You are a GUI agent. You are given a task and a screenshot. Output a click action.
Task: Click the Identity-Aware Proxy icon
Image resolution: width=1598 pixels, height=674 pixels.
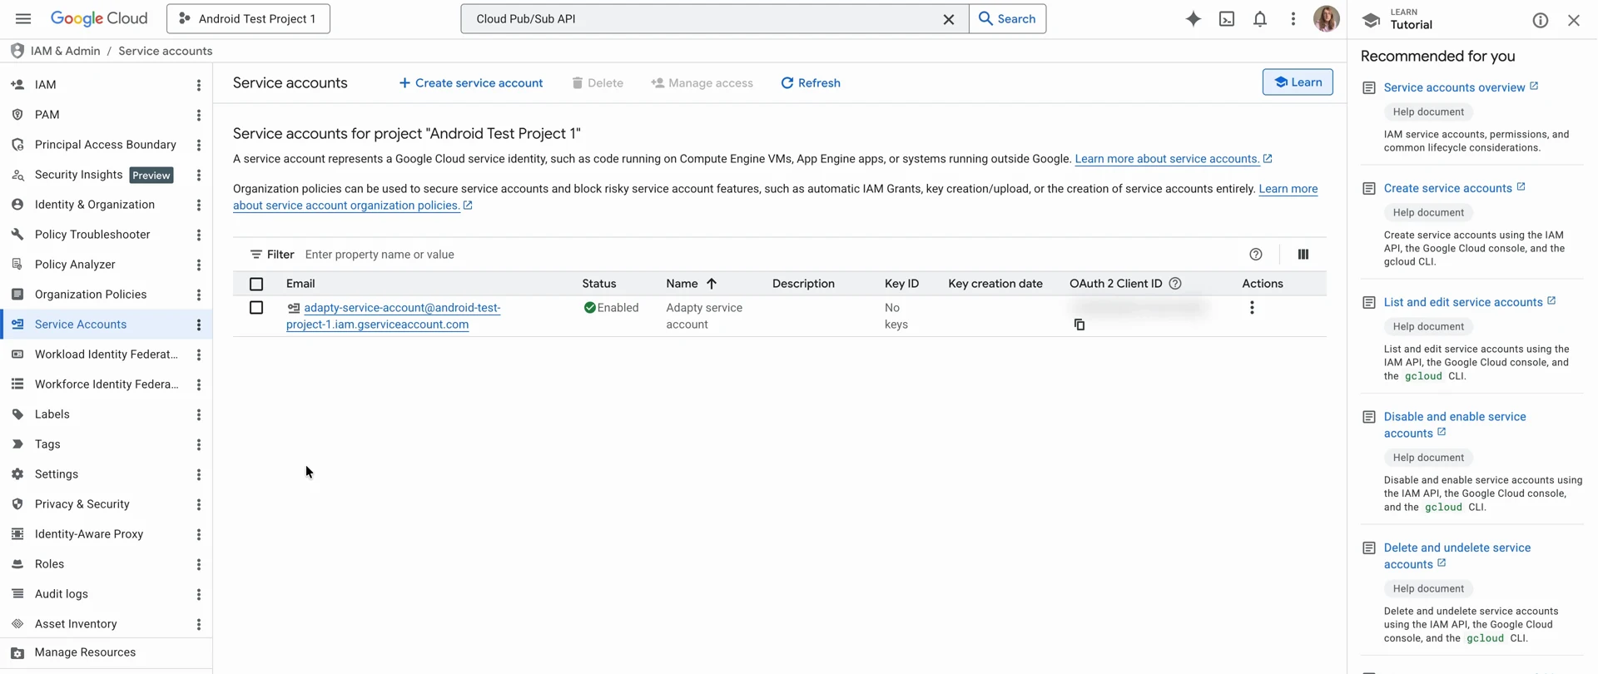click(17, 533)
